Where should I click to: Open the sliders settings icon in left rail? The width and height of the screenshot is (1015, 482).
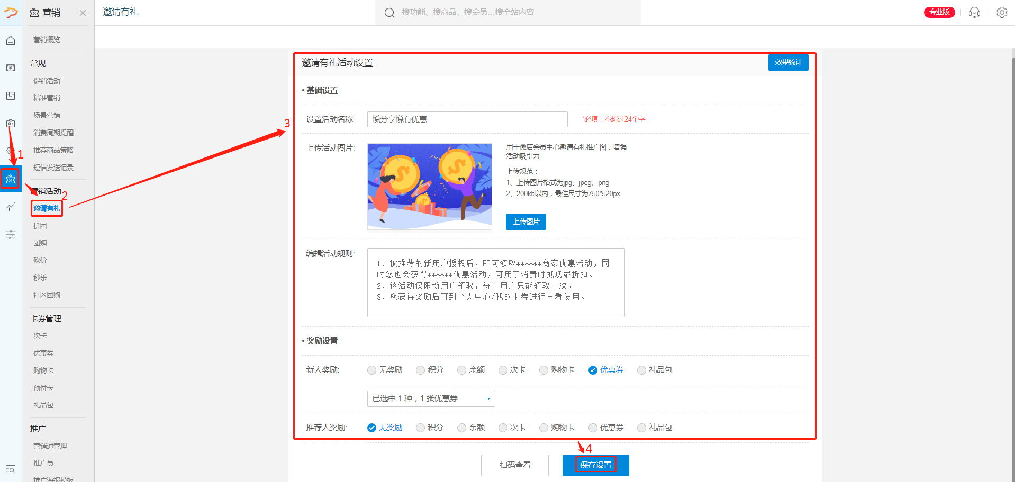click(11, 235)
